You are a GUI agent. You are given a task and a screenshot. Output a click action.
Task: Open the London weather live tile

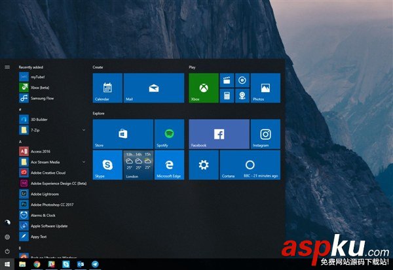coord(138,165)
